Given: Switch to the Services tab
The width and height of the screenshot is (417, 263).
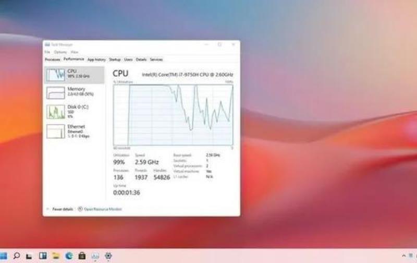Looking at the screenshot, I should point(156,59).
